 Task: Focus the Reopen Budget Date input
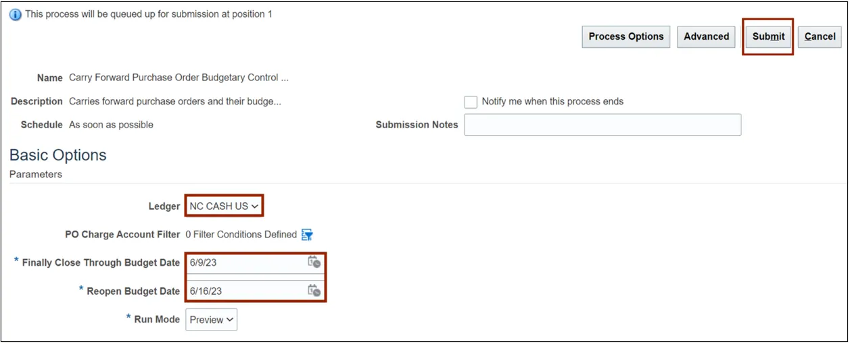245,291
